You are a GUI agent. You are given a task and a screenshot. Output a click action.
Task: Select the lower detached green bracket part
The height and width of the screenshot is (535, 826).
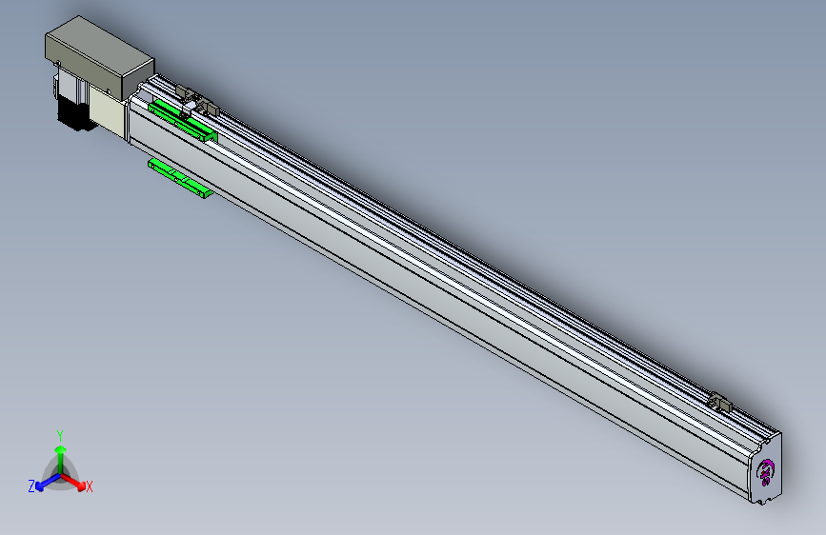tap(181, 177)
